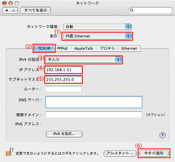
Task: Select the プロキシ tab
Action: (x=107, y=48)
